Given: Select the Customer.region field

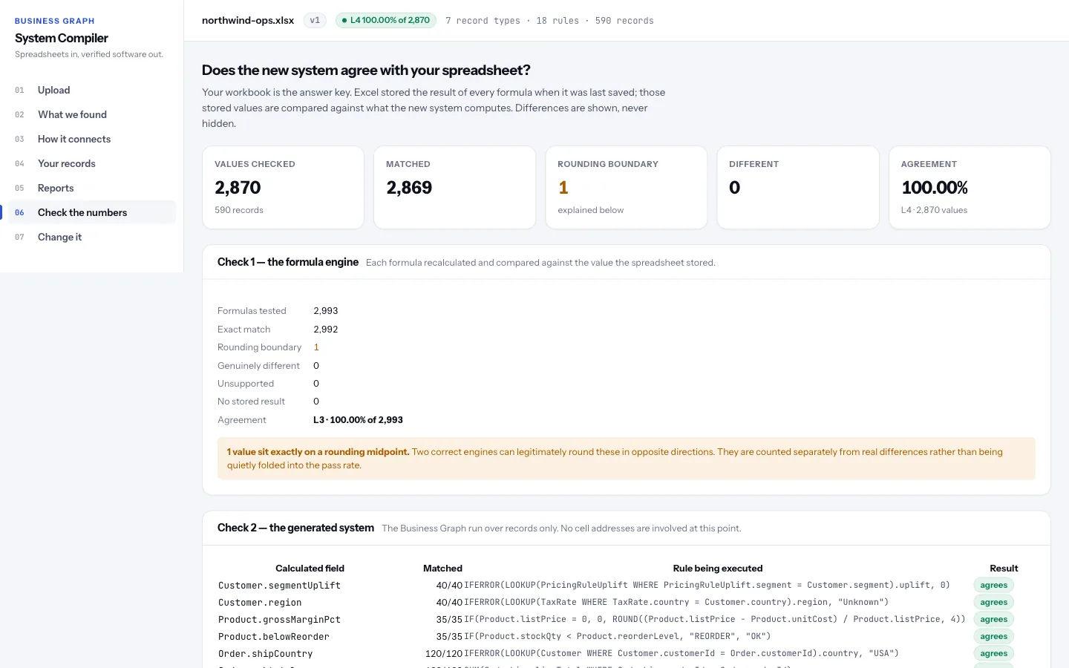Looking at the screenshot, I should pyautogui.click(x=260, y=603).
